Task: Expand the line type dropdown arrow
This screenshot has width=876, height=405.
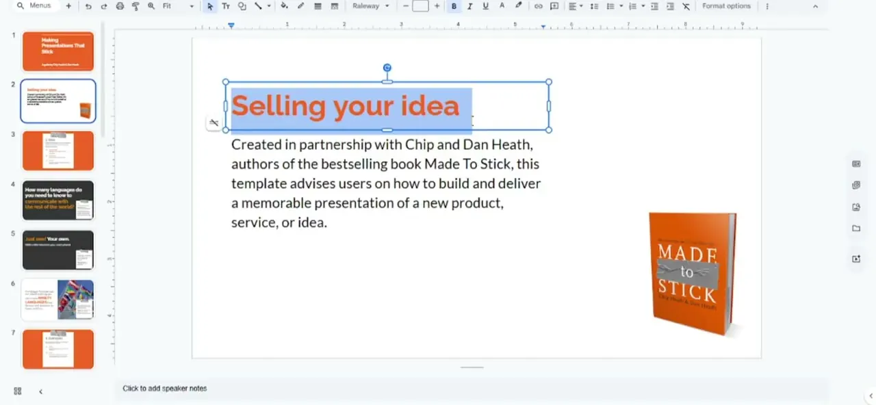Action: (x=268, y=6)
